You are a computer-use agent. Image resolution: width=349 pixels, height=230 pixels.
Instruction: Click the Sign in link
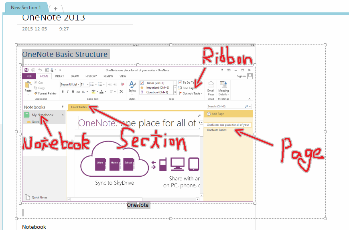coord(241,76)
